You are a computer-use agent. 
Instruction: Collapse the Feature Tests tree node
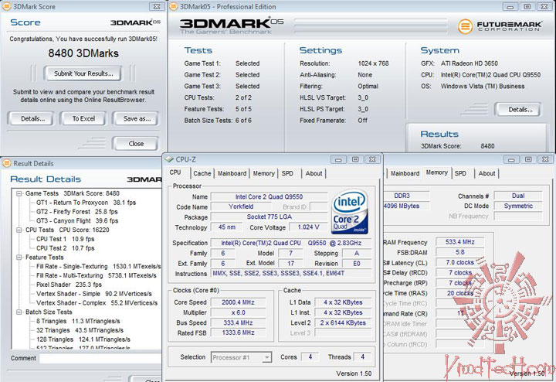(x=19, y=258)
